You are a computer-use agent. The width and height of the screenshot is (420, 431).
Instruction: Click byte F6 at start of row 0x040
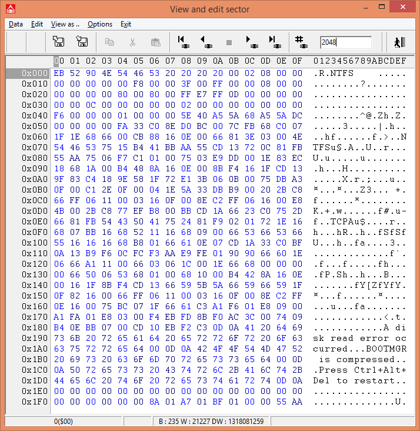pos(59,115)
